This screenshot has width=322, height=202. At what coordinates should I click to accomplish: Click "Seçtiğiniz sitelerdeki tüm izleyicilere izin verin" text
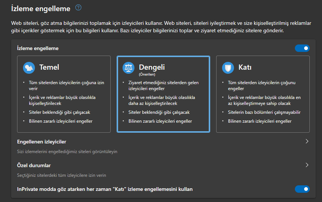click(64, 175)
